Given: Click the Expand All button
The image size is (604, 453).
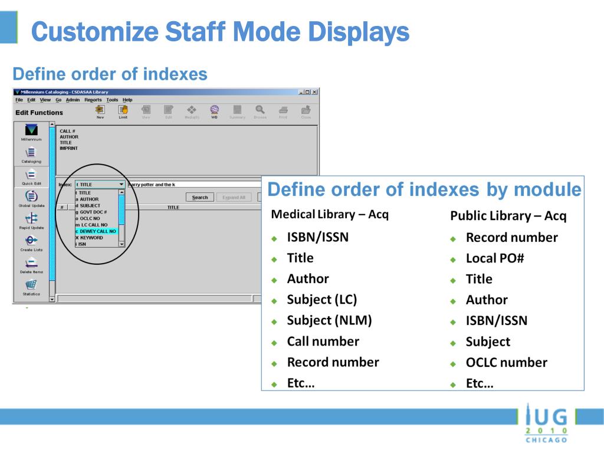Looking at the screenshot, I should point(234,197).
